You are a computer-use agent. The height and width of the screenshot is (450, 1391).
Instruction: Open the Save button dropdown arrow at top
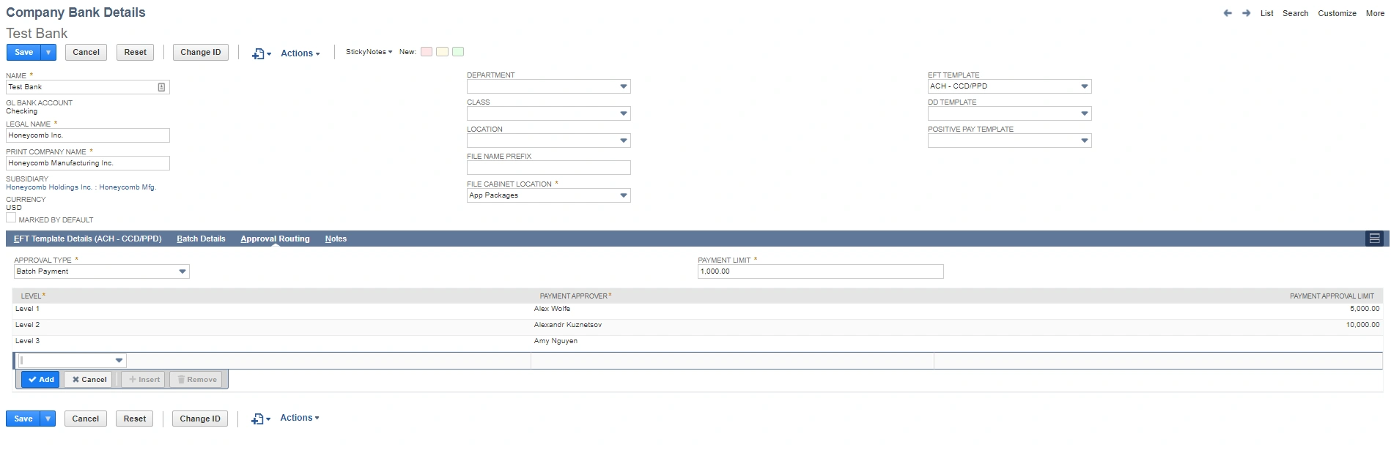tap(48, 53)
